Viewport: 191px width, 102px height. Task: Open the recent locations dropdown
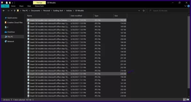[11, 11]
